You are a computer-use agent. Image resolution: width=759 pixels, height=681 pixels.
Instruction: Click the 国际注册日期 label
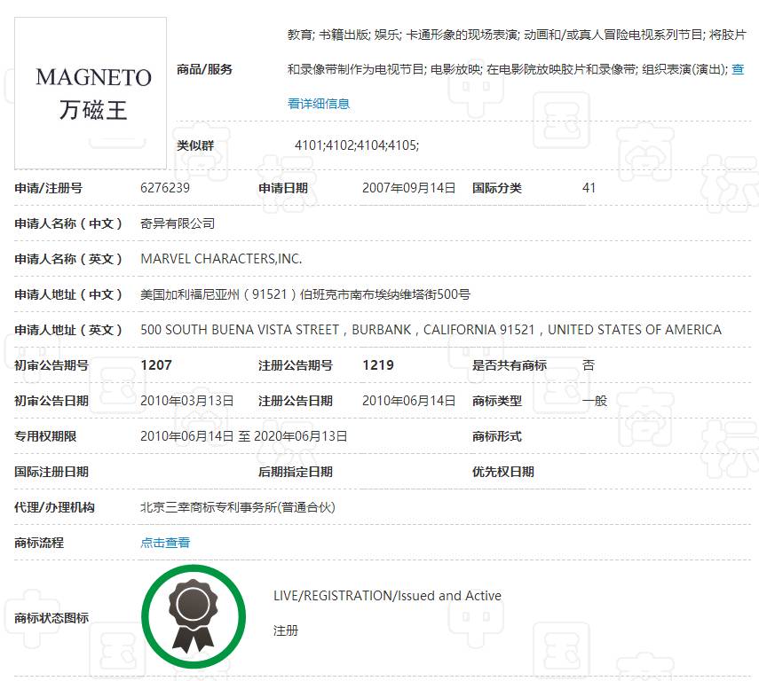pyautogui.click(x=51, y=472)
